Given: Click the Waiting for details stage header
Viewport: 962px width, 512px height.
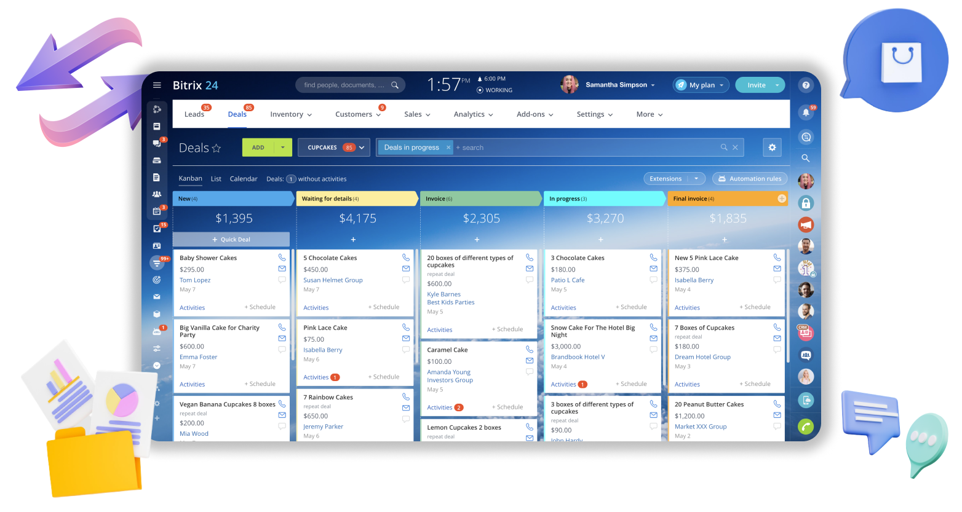Looking at the screenshot, I should click(x=357, y=199).
